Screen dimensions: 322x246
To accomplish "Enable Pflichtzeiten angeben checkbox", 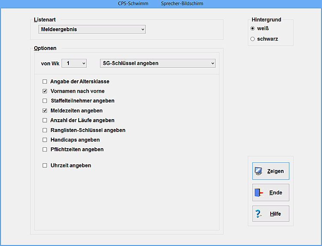I will 45,150.
